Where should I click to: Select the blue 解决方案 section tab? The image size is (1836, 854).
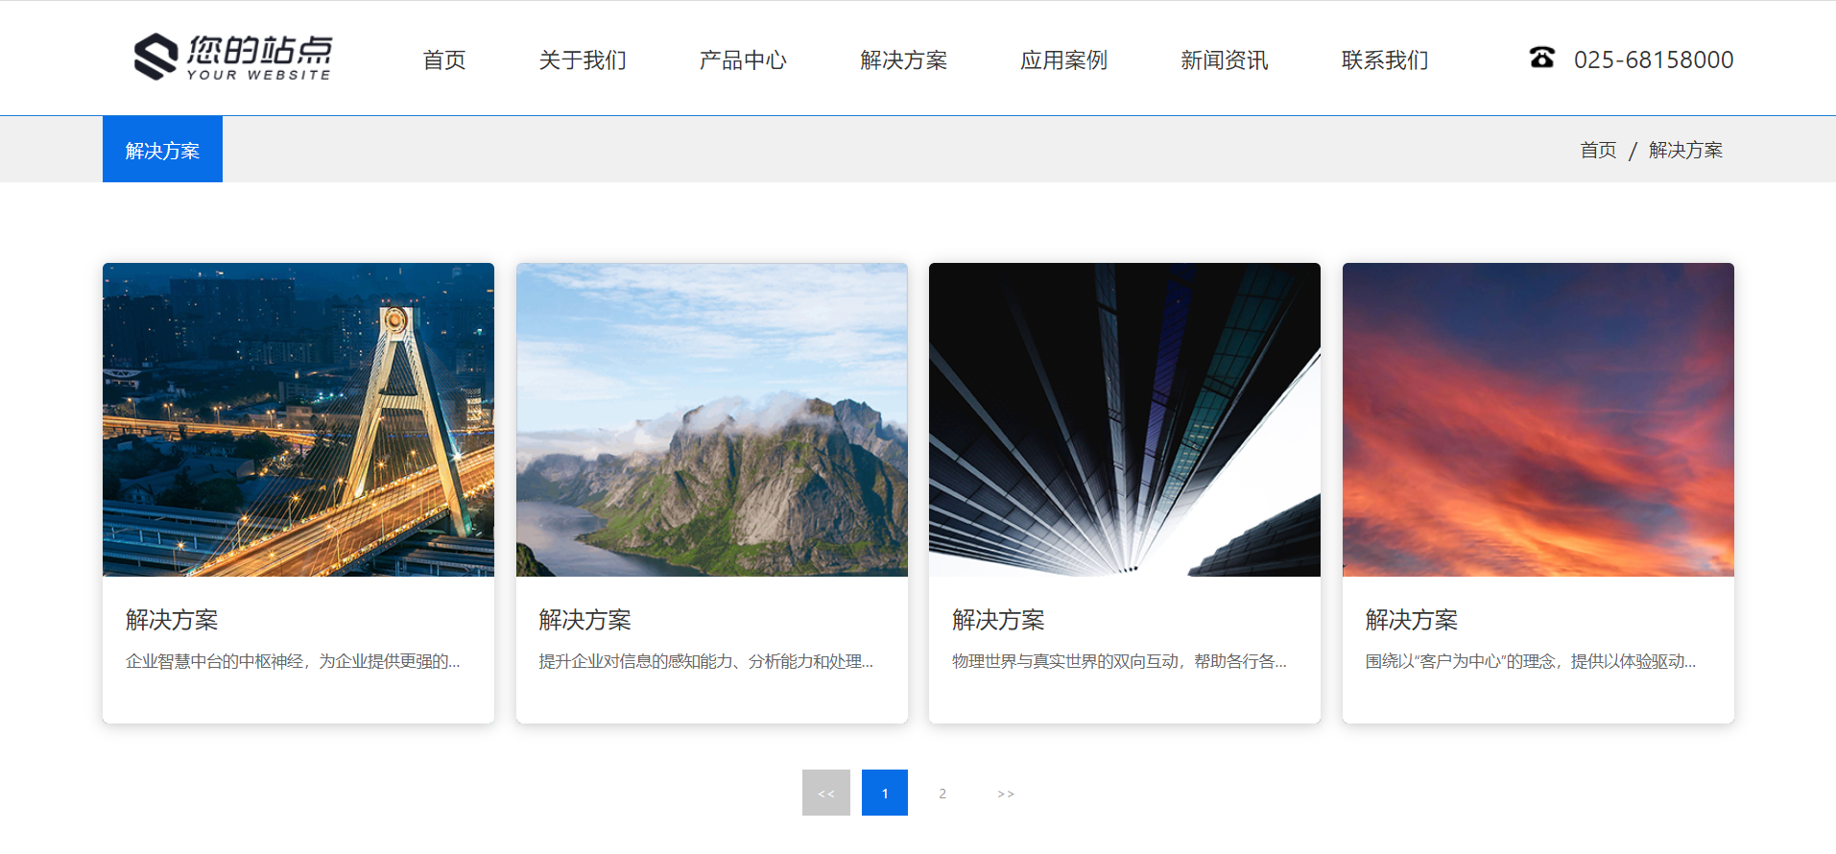162,150
